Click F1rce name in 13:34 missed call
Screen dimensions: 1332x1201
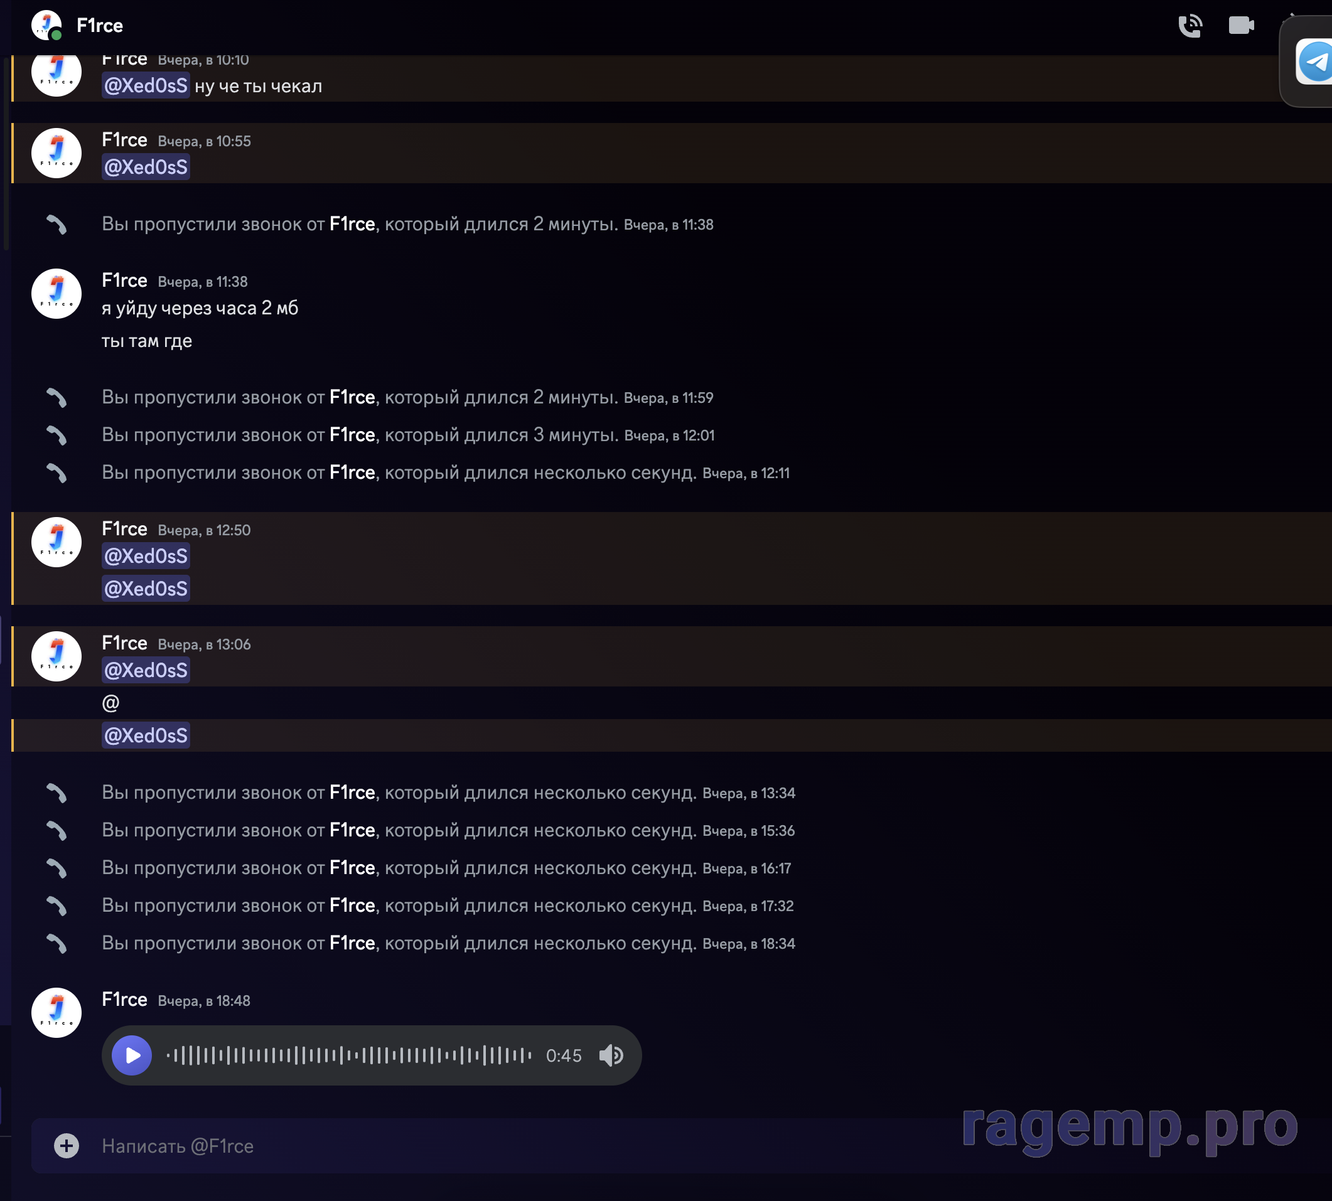pos(352,793)
